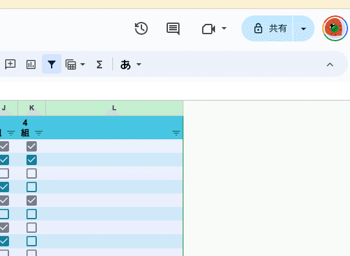Open filter menu for column J
The width and height of the screenshot is (350, 256).
(x=11, y=133)
